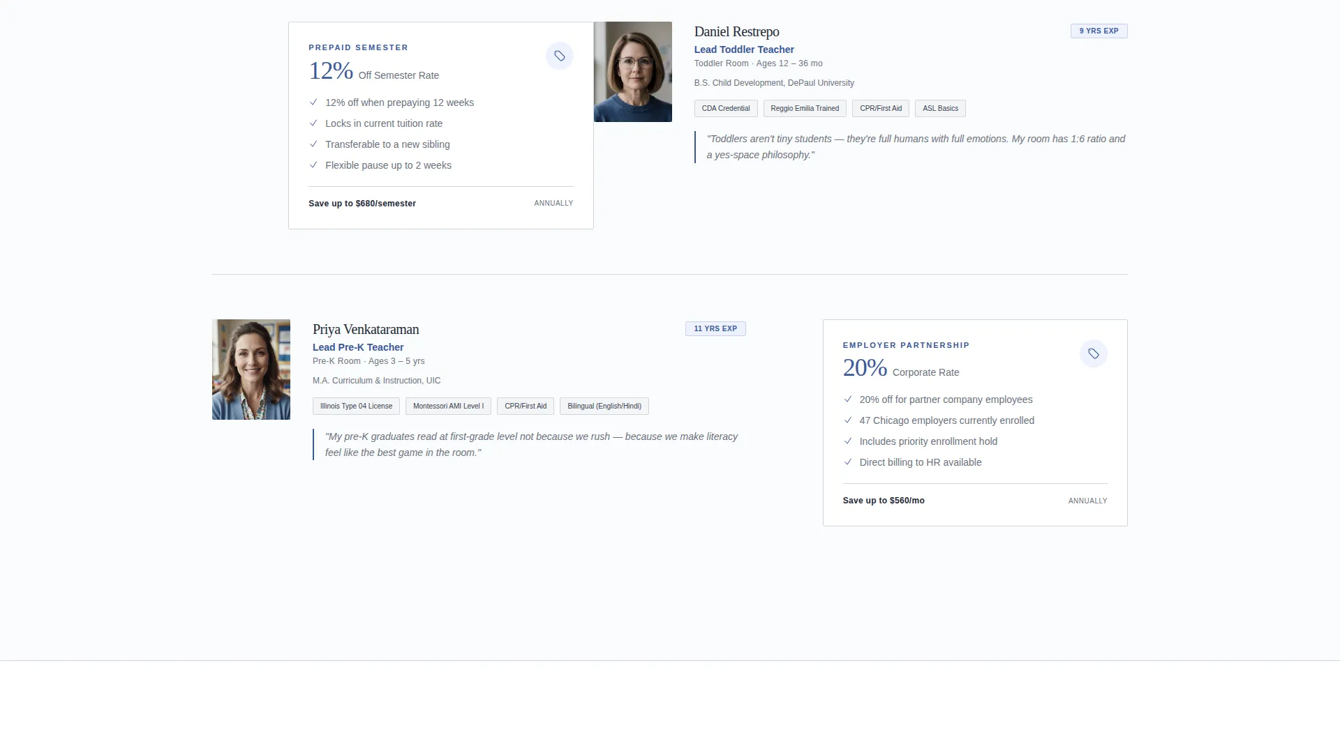The width and height of the screenshot is (1340, 753).
Task: Click the 9 YRS EXP badge
Action: coord(1099,31)
